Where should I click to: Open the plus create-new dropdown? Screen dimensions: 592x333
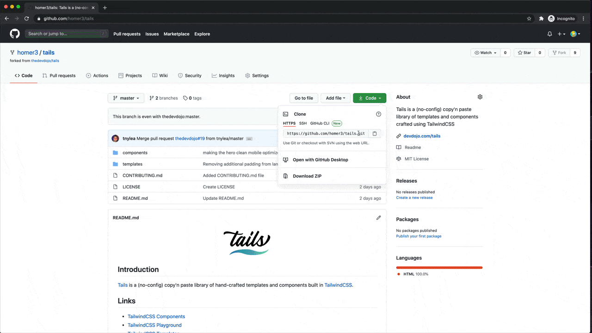pyautogui.click(x=561, y=34)
